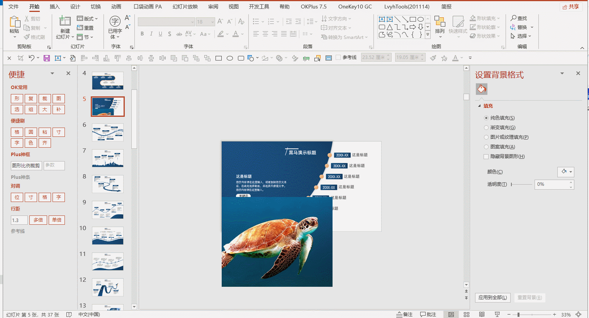Image resolution: width=589 pixels, height=318 pixels.
Task: Click the fill bucket icon in background pane
Action: [x=482, y=89]
